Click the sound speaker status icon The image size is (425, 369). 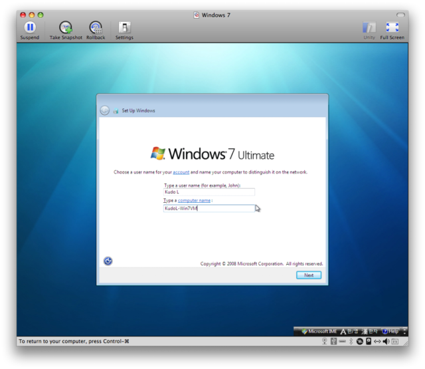(386, 341)
